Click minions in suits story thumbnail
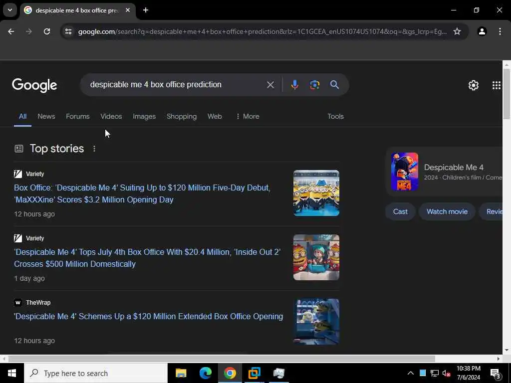 tap(316, 193)
